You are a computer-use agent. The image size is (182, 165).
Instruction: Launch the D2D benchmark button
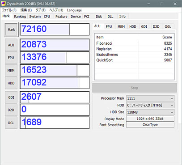[11, 110]
